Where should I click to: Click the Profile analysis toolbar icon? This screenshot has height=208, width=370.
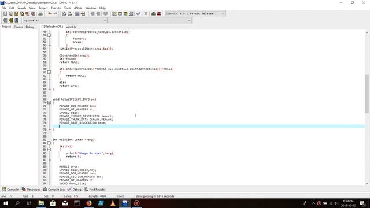[153, 14]
